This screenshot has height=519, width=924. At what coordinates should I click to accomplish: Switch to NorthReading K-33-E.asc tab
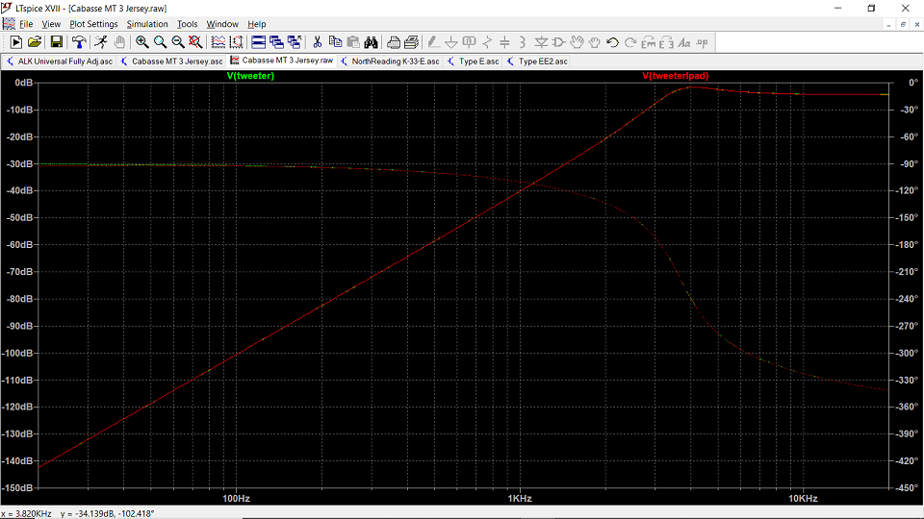point(390,62)
